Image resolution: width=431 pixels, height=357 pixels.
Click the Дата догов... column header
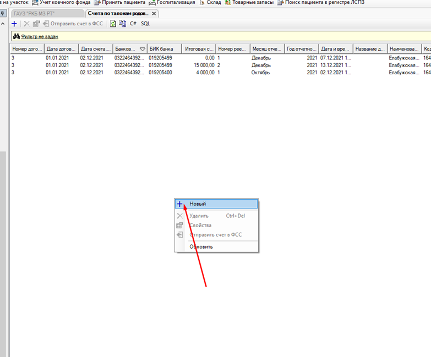[x=61, y=49]
